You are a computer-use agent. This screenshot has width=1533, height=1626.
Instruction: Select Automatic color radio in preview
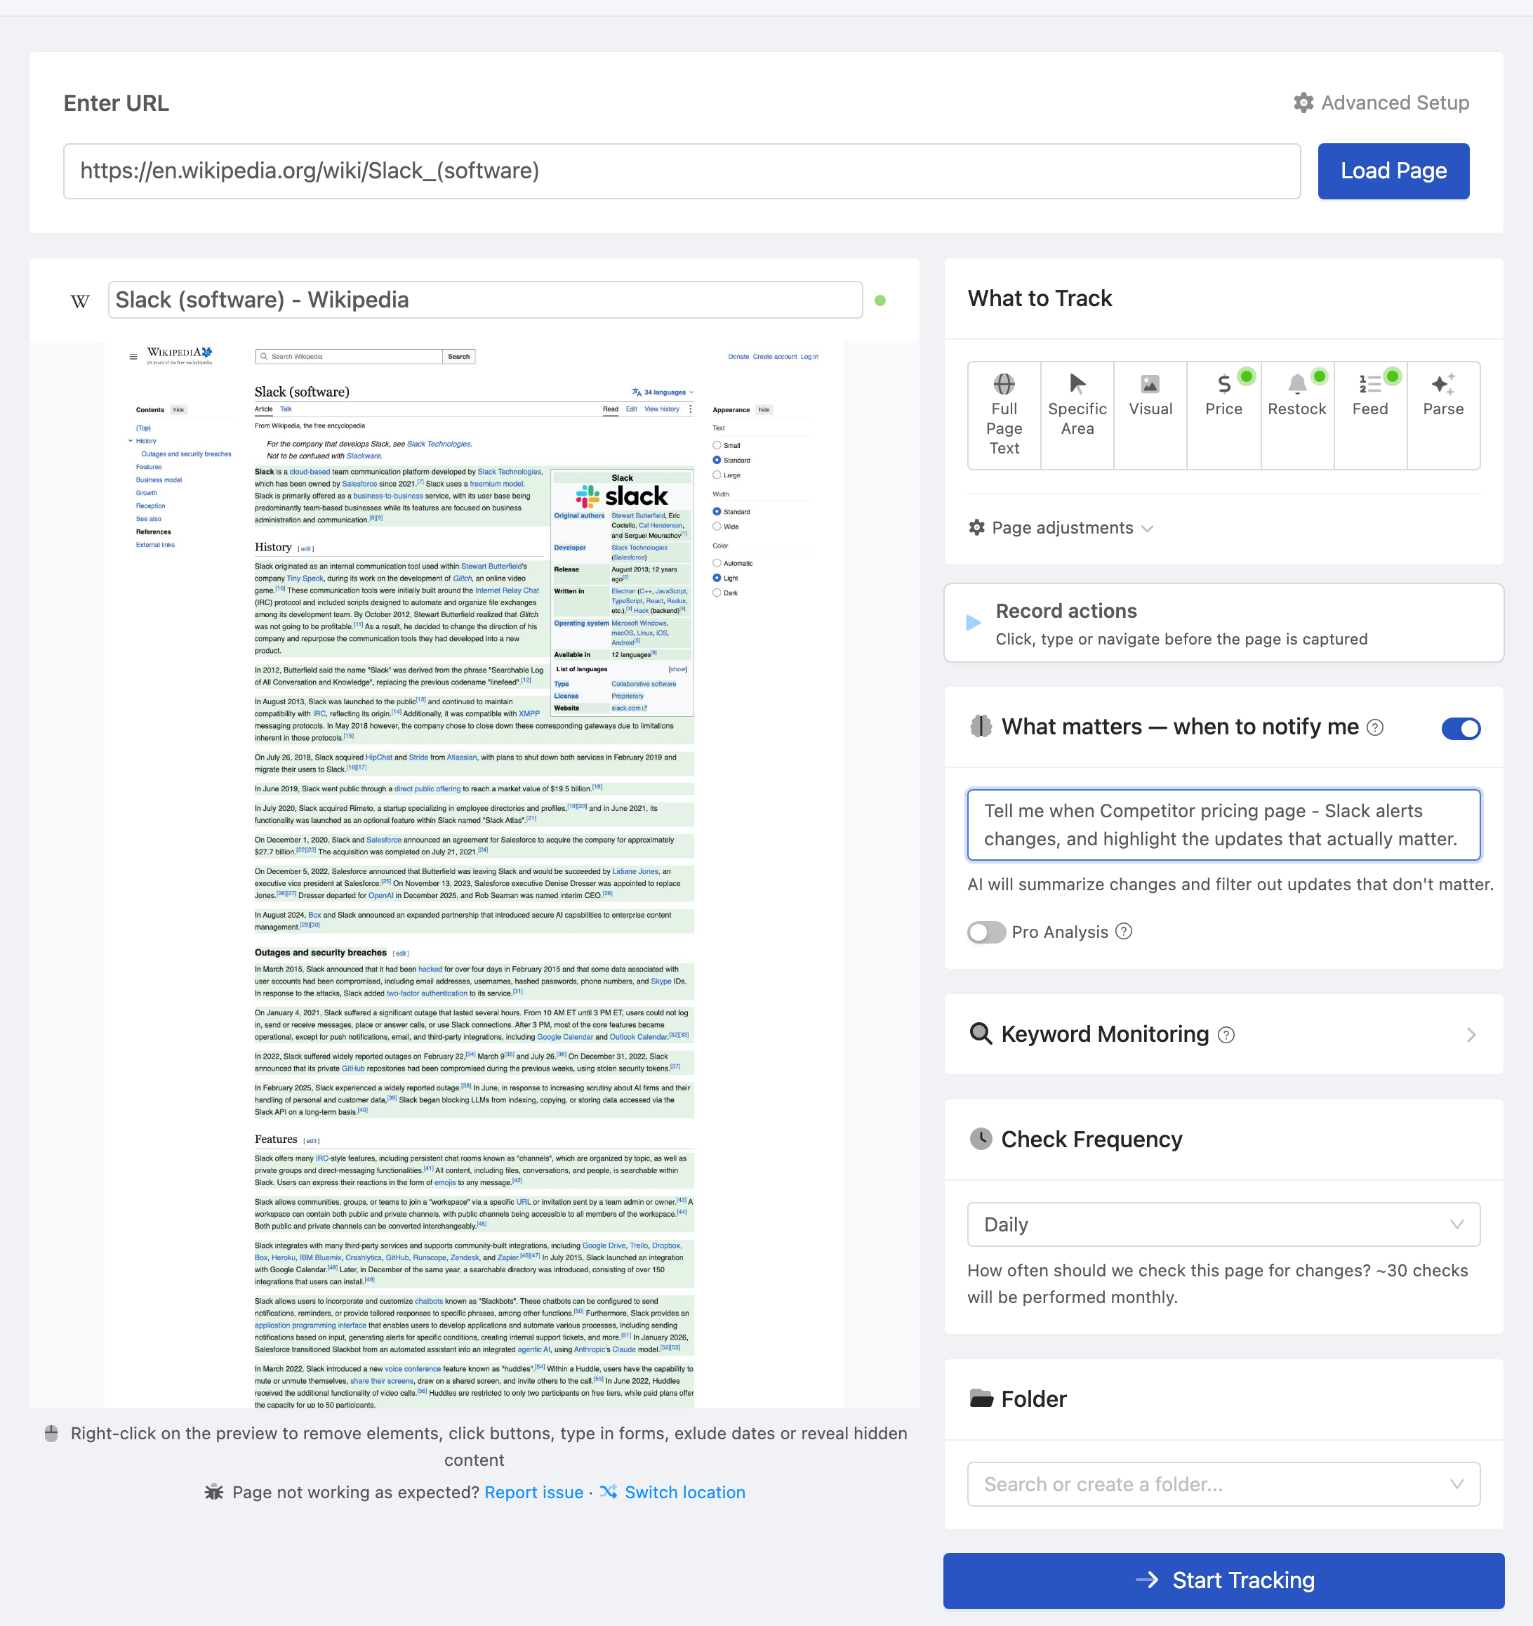(717, 563)
